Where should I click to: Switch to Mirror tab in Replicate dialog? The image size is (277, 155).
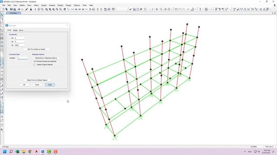click(21, 30)
